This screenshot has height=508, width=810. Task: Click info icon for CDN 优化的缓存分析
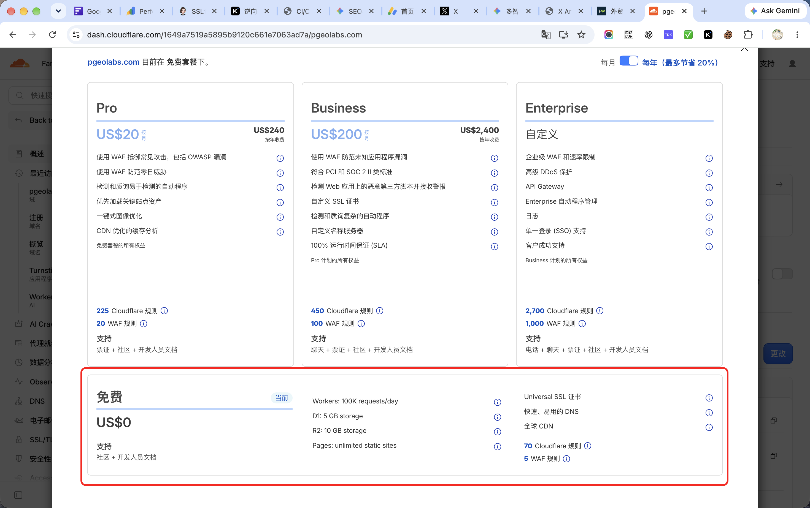click(x=280, y=232)
